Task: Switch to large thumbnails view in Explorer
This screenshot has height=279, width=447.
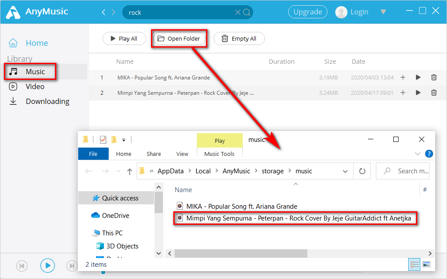Action: (x=426, y=265)
